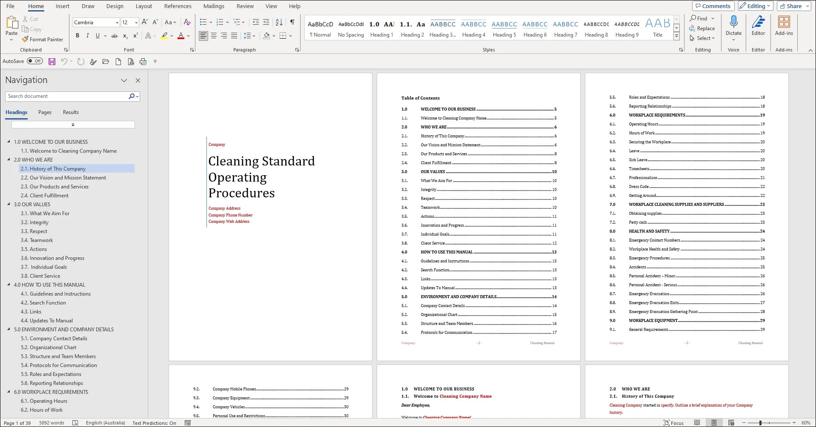
Task: Open the font size dropdown
Action: [x=135, y=22]
